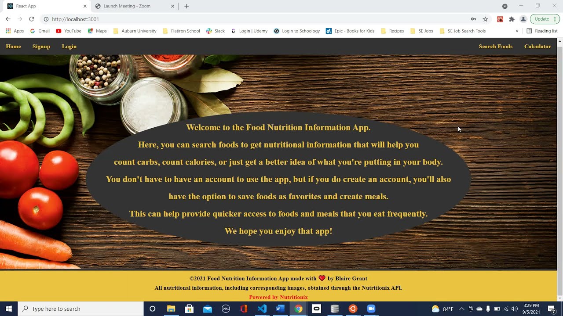
Task: Open Ubuntu app from taskbar
Action: 353,309
